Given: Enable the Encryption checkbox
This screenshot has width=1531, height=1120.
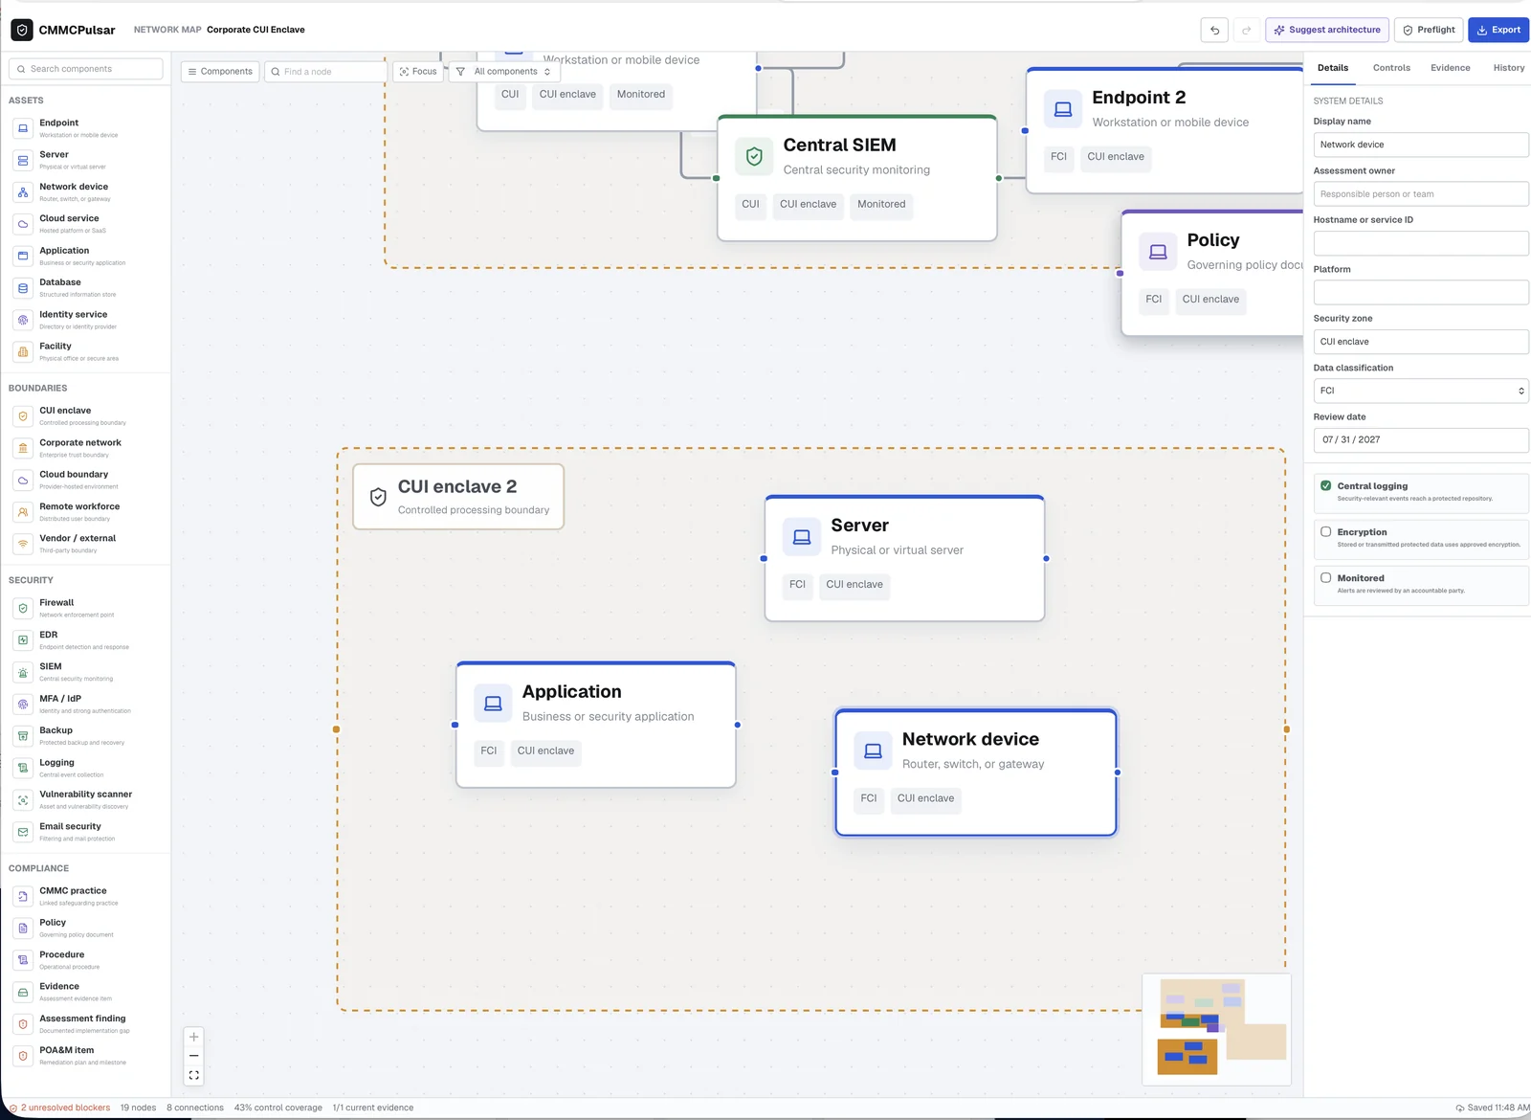Looking at the screenshot, I should pos(1325,531).
